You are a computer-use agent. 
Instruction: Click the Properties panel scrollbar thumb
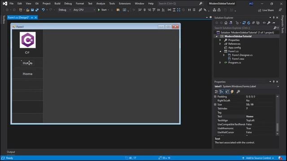(277, 127)
